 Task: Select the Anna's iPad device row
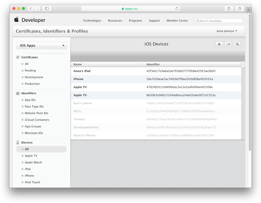tap(156, 71)
